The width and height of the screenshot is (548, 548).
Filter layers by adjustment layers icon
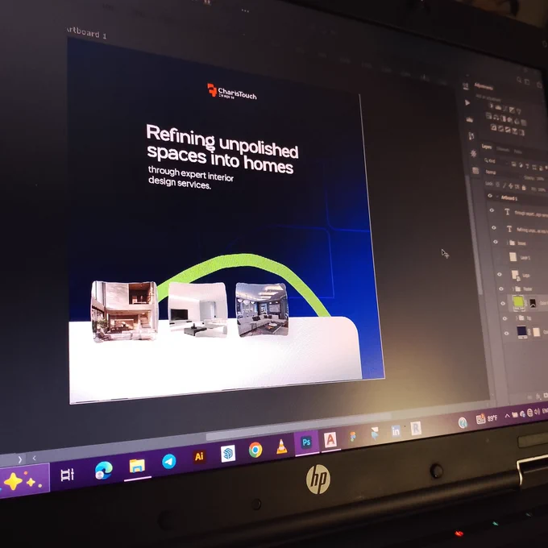tap(521, 165)
